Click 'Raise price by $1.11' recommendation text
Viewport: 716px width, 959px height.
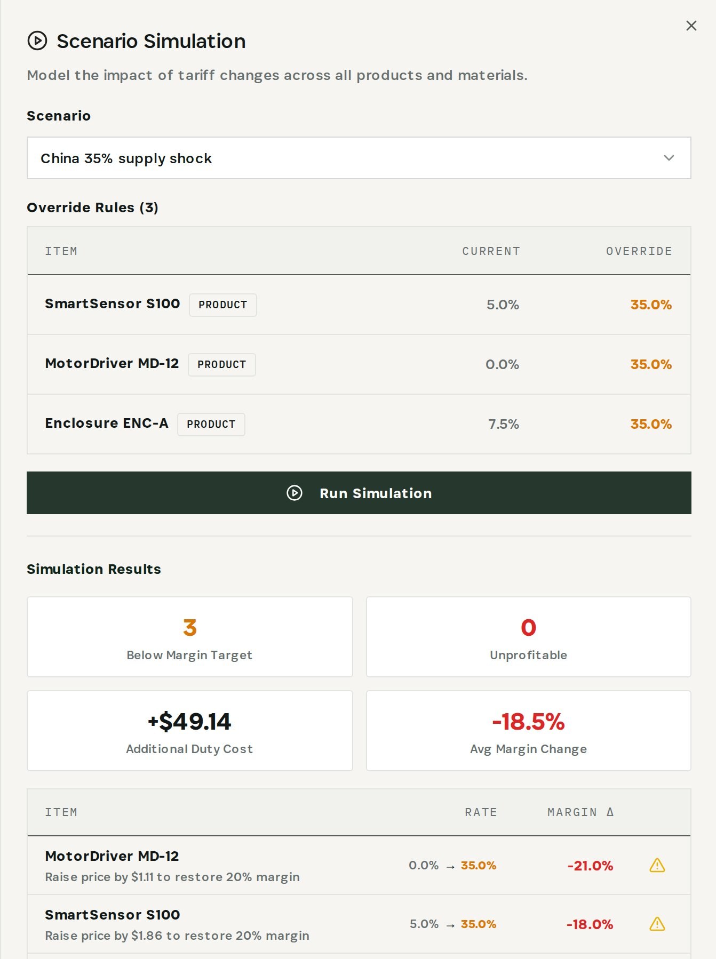(172, 877)
